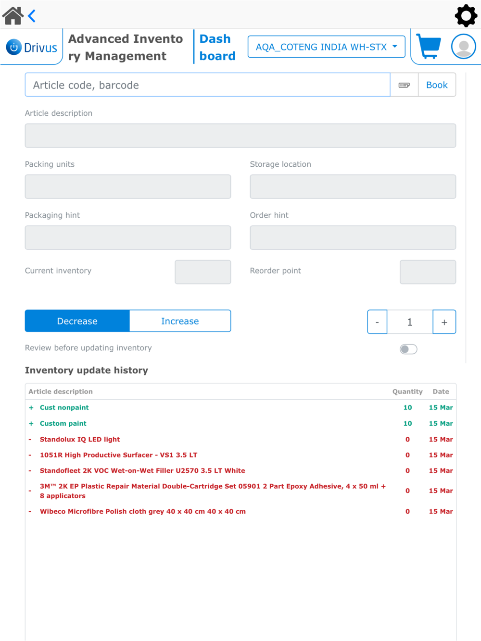Click the Date column header
This screenshot has width=481, height=641.
coord(441,392)
